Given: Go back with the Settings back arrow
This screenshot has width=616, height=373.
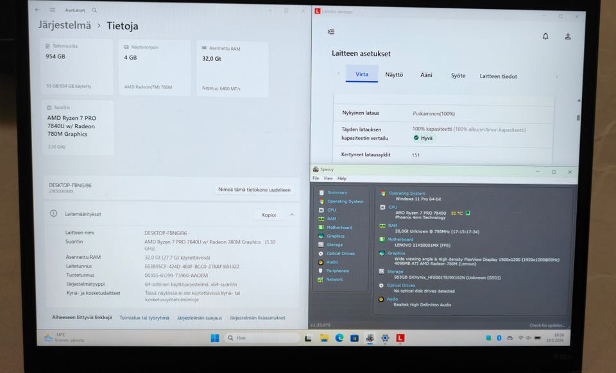Looking at the screenshot, I should [x=37, y=10].
